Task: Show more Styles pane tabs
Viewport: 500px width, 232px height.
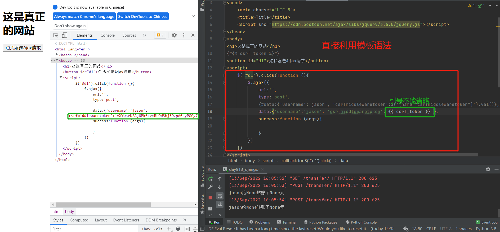Action: coord(185,220)
